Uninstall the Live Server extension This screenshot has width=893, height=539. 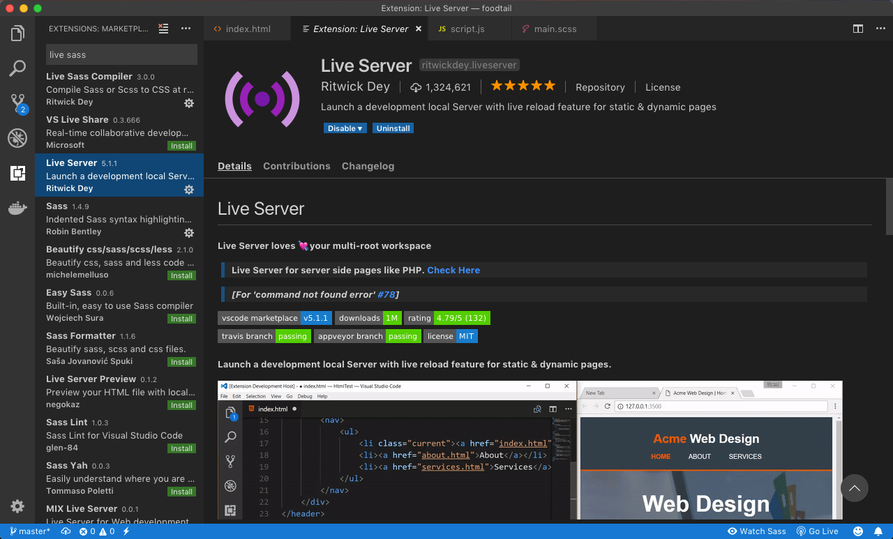pos(393,128)
